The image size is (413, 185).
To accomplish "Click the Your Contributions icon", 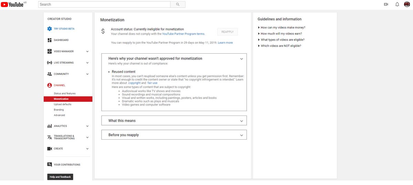I will pyautogui.click(x=50, y=165).
